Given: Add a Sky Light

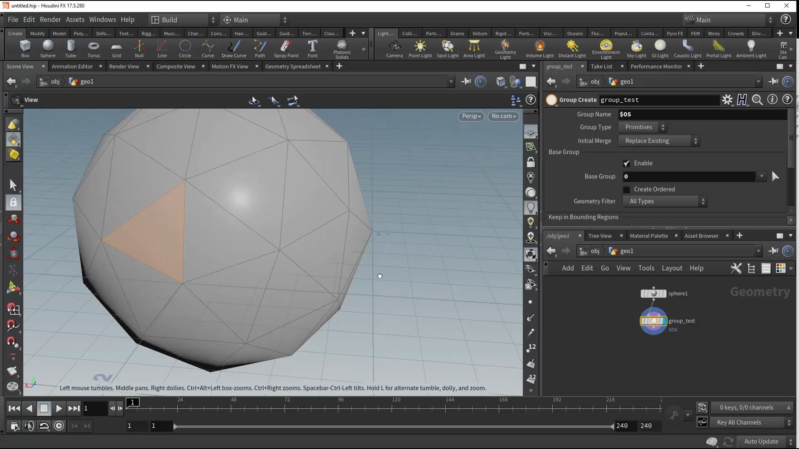Looking at the screenshot, I should (x=636, y=49).
